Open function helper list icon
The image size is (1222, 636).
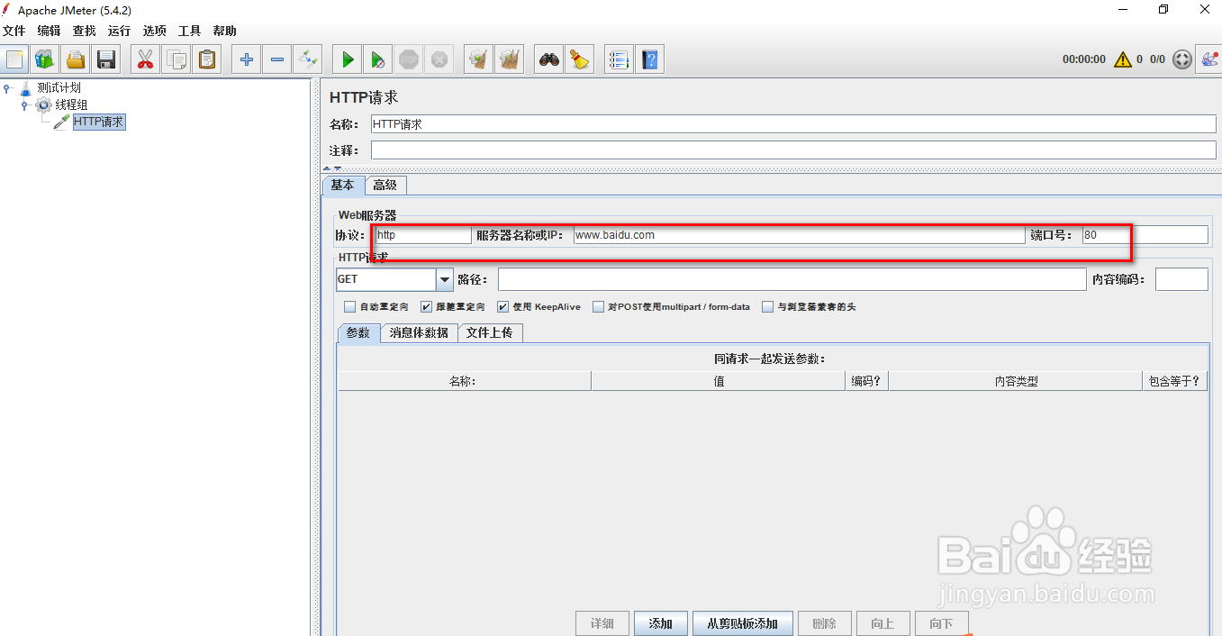tap(619, 60)
